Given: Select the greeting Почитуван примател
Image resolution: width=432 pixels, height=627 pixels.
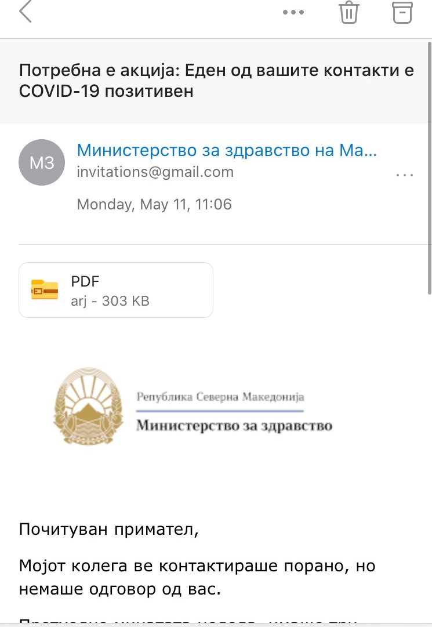Looking at the screenshot, I should [x=108, y=530].
